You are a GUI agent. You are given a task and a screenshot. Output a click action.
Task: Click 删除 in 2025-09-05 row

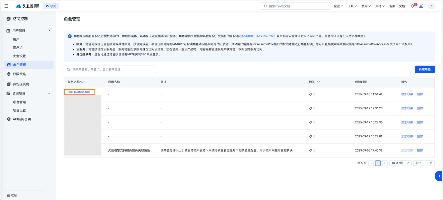click(x=420, y=151)
